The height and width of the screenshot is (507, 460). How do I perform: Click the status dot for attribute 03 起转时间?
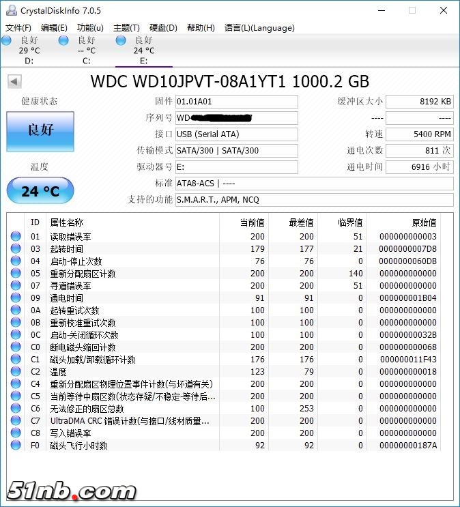[16, 248]
